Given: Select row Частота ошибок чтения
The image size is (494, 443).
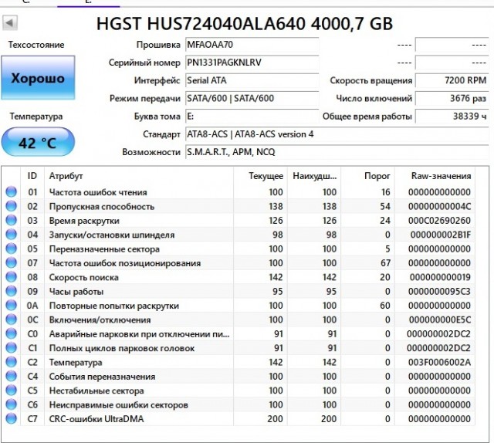Looking at the screenshot, I should point(239,192).
